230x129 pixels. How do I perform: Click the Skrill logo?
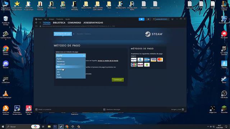pos(140,64)
